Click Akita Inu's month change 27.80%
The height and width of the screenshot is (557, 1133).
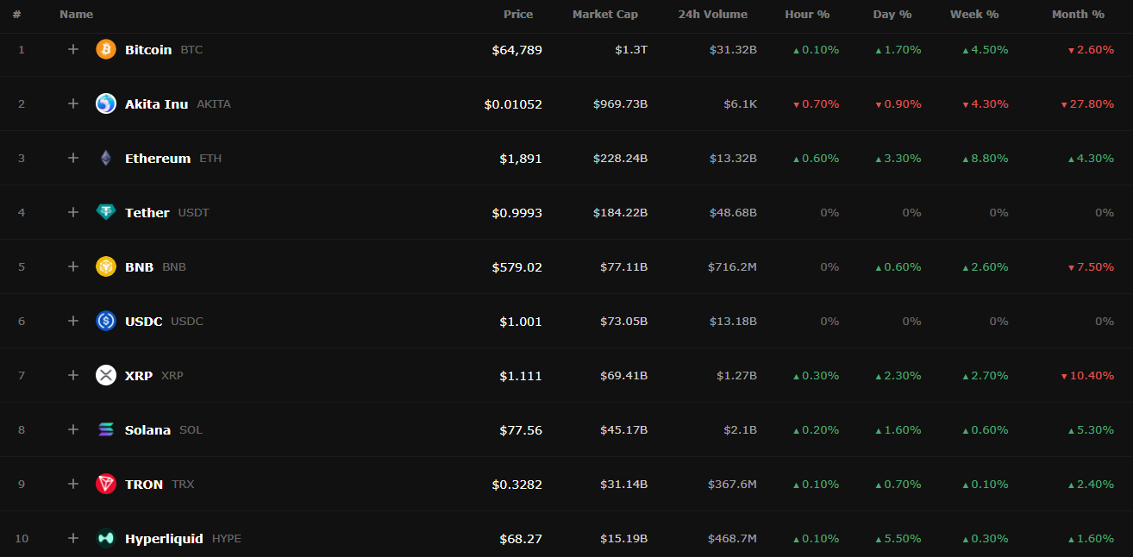pos(1087,104)
